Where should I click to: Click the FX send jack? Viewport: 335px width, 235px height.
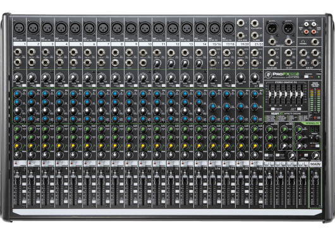pyautogui.click(x=255, y=35)
